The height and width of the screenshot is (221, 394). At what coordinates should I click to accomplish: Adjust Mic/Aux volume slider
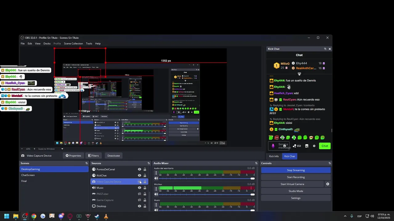[206, 194]
